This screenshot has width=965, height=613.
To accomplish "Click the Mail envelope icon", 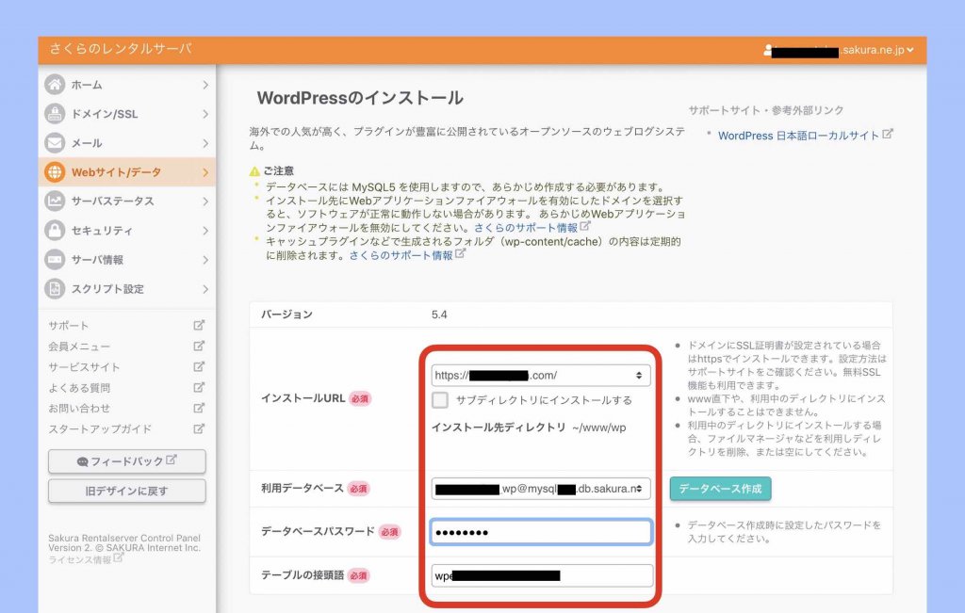I will pyautogui.click(x=55, y=142).
